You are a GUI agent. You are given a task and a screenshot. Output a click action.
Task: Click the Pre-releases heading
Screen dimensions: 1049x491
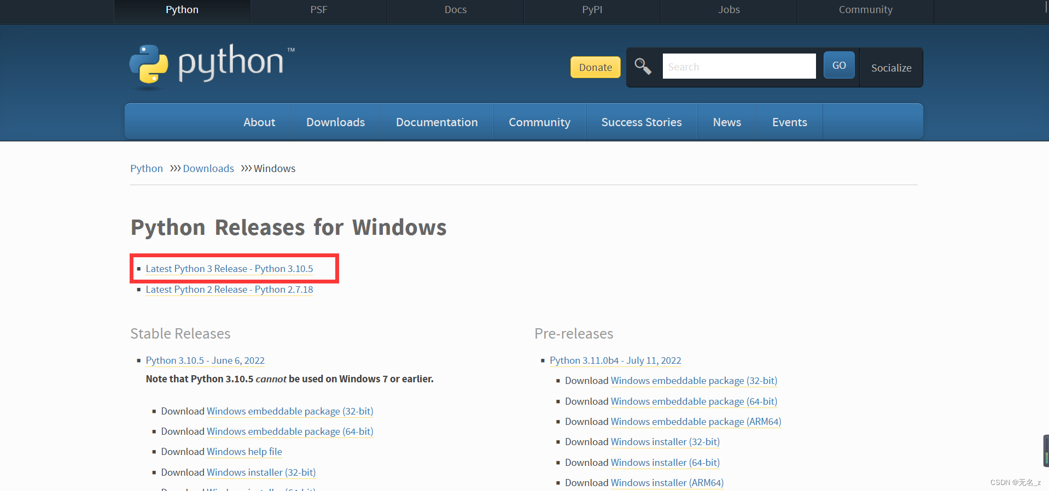point(574,333)
